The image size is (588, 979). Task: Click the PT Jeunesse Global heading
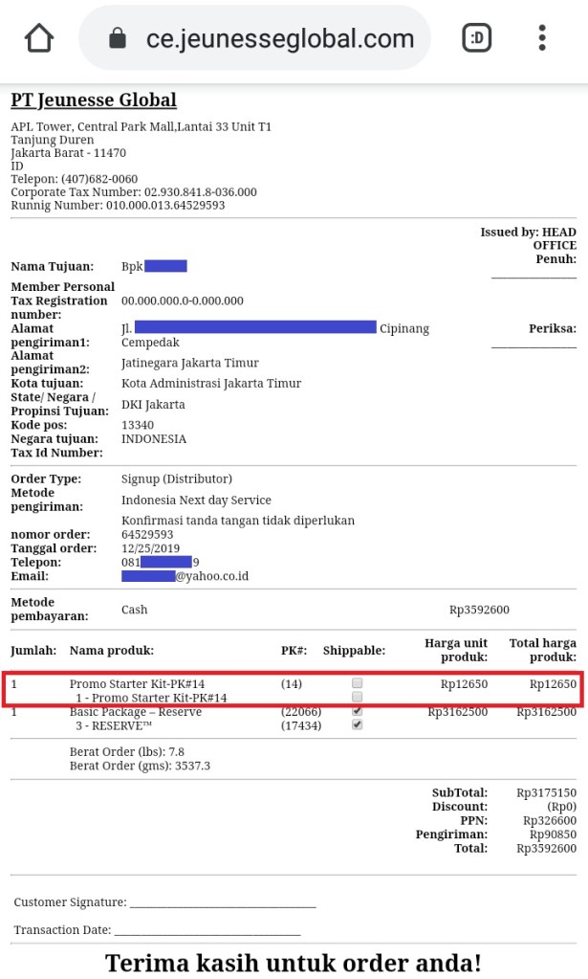[94, 100]
